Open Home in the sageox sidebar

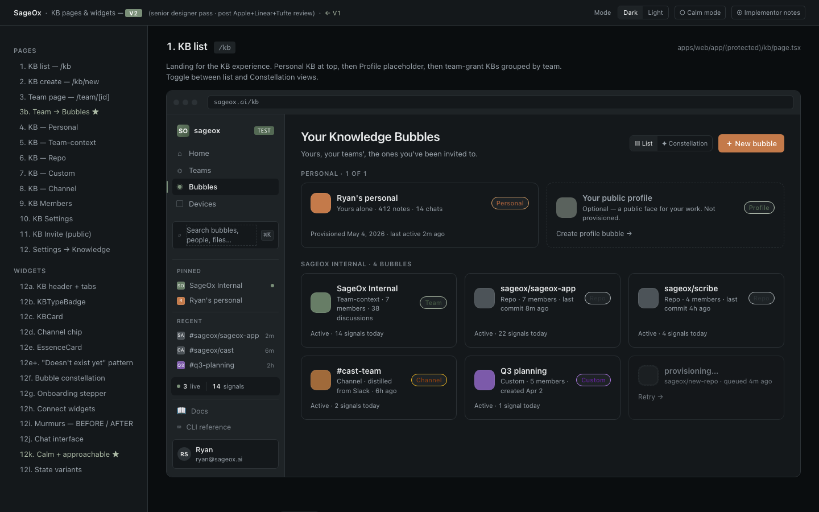coord(226,154)
